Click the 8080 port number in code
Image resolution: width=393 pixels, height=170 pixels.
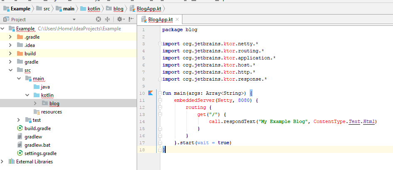244,100
